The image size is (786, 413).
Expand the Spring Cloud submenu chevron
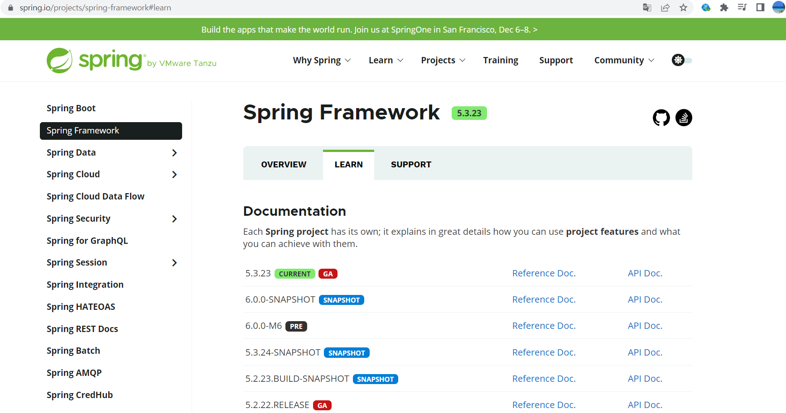[174, 175]
